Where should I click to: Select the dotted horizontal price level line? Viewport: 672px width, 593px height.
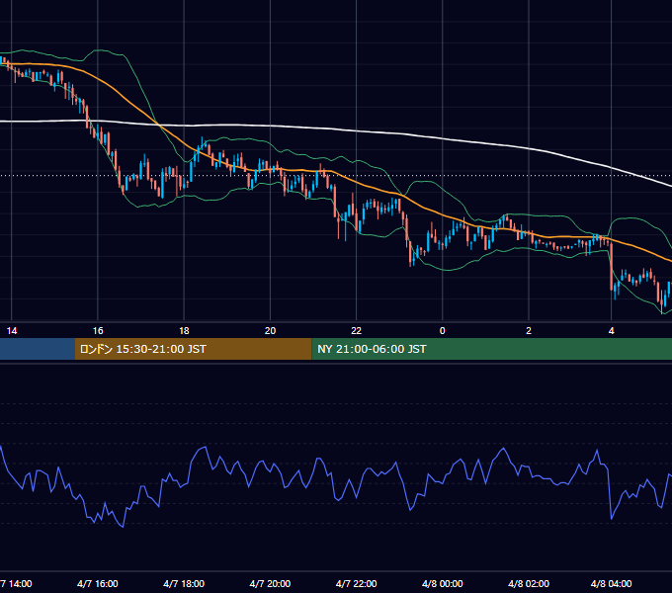336,175
